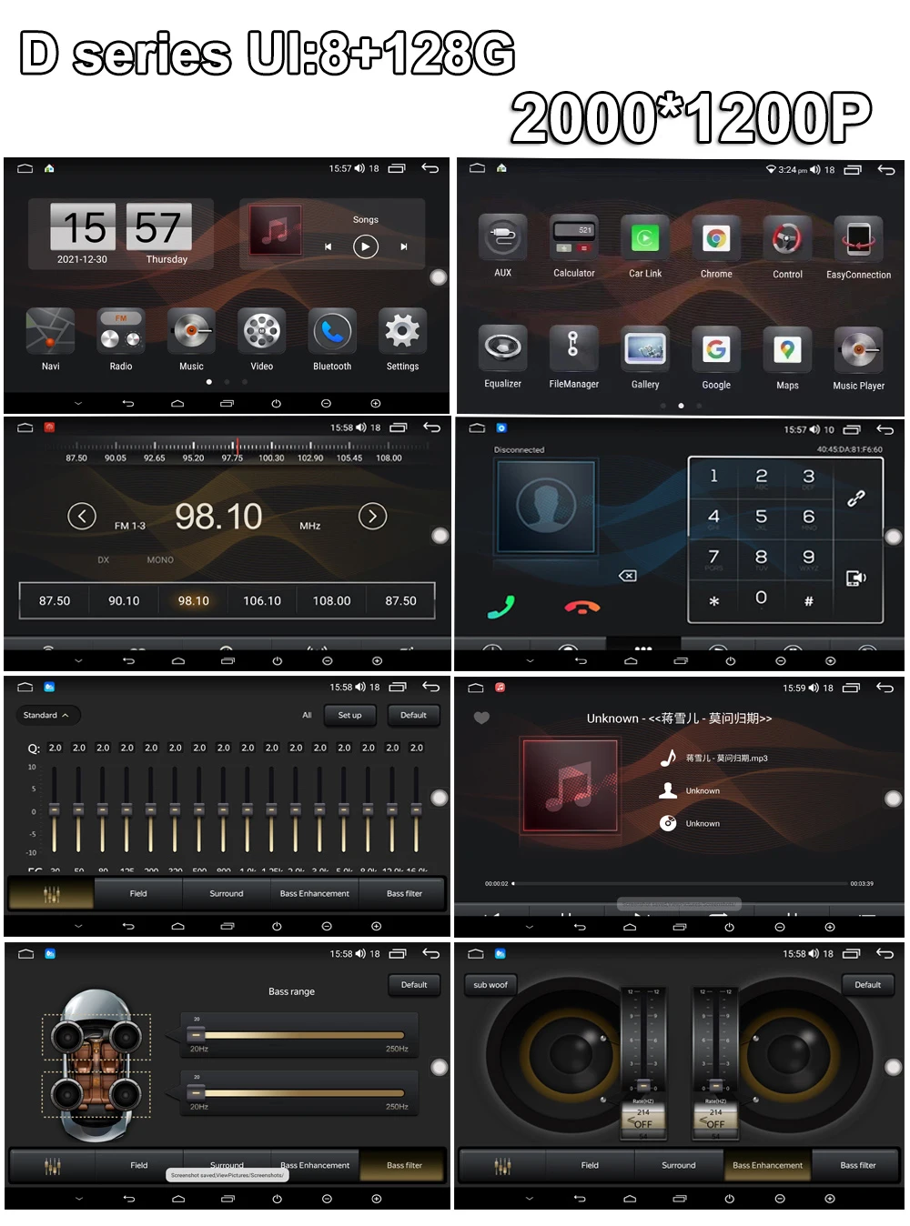Open the Control steering wheel app

[787, 238]
